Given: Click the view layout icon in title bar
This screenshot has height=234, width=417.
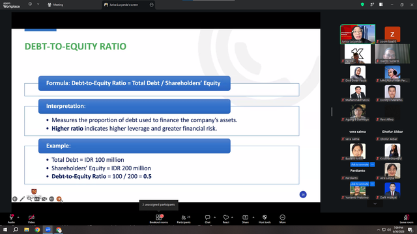Looking at the screenshot, I should coord(381,5).
